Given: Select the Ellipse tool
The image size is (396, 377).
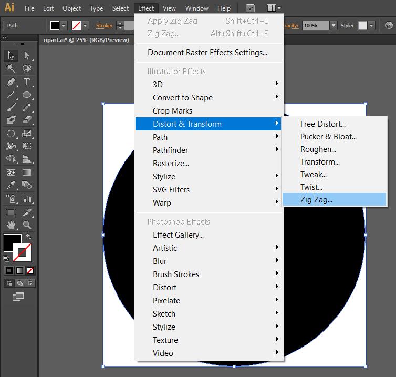Looking at the screenshot, I should (27, 95).
